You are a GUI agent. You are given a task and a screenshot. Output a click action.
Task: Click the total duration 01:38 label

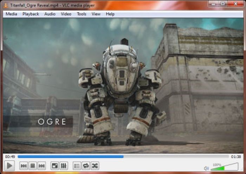(235, 156)
